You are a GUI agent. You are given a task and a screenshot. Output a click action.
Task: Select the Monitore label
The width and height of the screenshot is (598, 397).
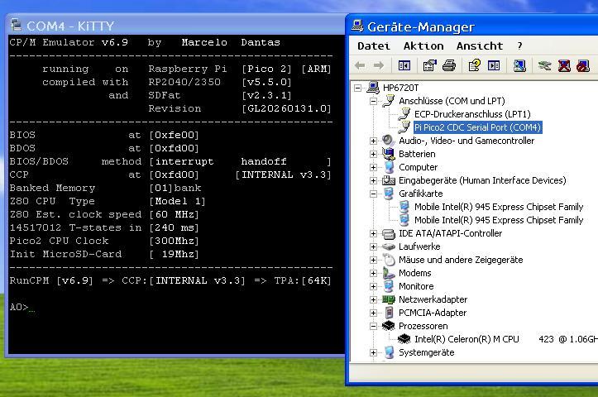pyautogui.click(x=416, y=286)
